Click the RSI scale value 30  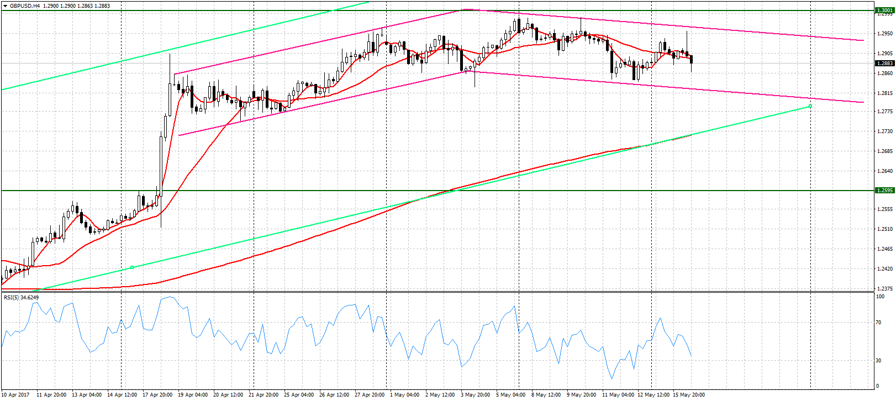[879, 361]
